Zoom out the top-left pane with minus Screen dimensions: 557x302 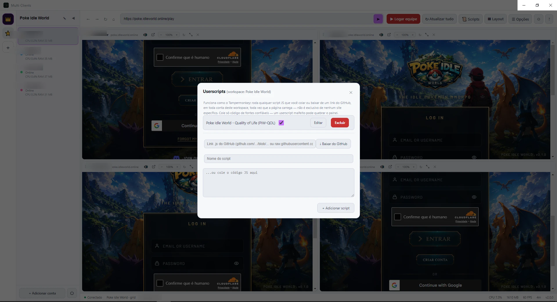[x=161, y=35]
